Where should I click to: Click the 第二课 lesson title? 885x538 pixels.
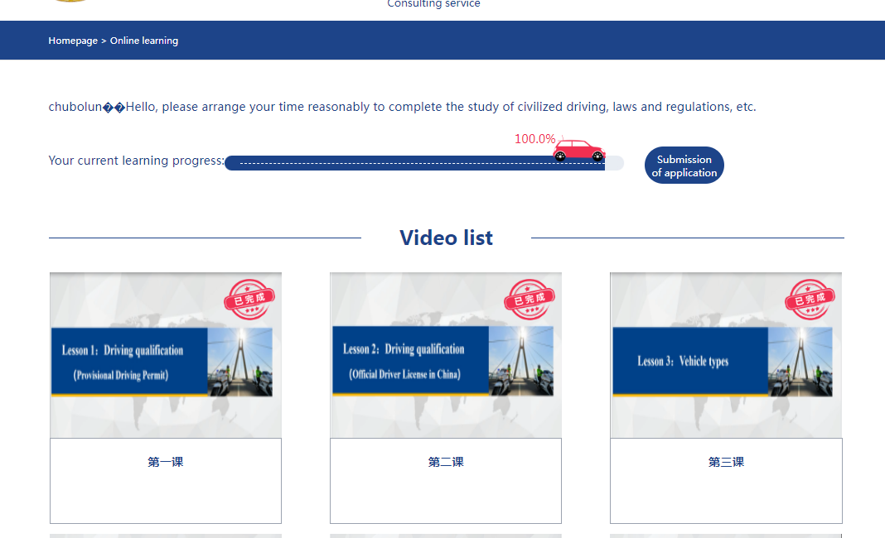click(445, 462)
